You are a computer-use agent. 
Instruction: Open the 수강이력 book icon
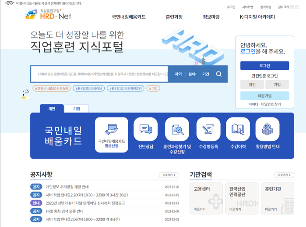point(238,129)
